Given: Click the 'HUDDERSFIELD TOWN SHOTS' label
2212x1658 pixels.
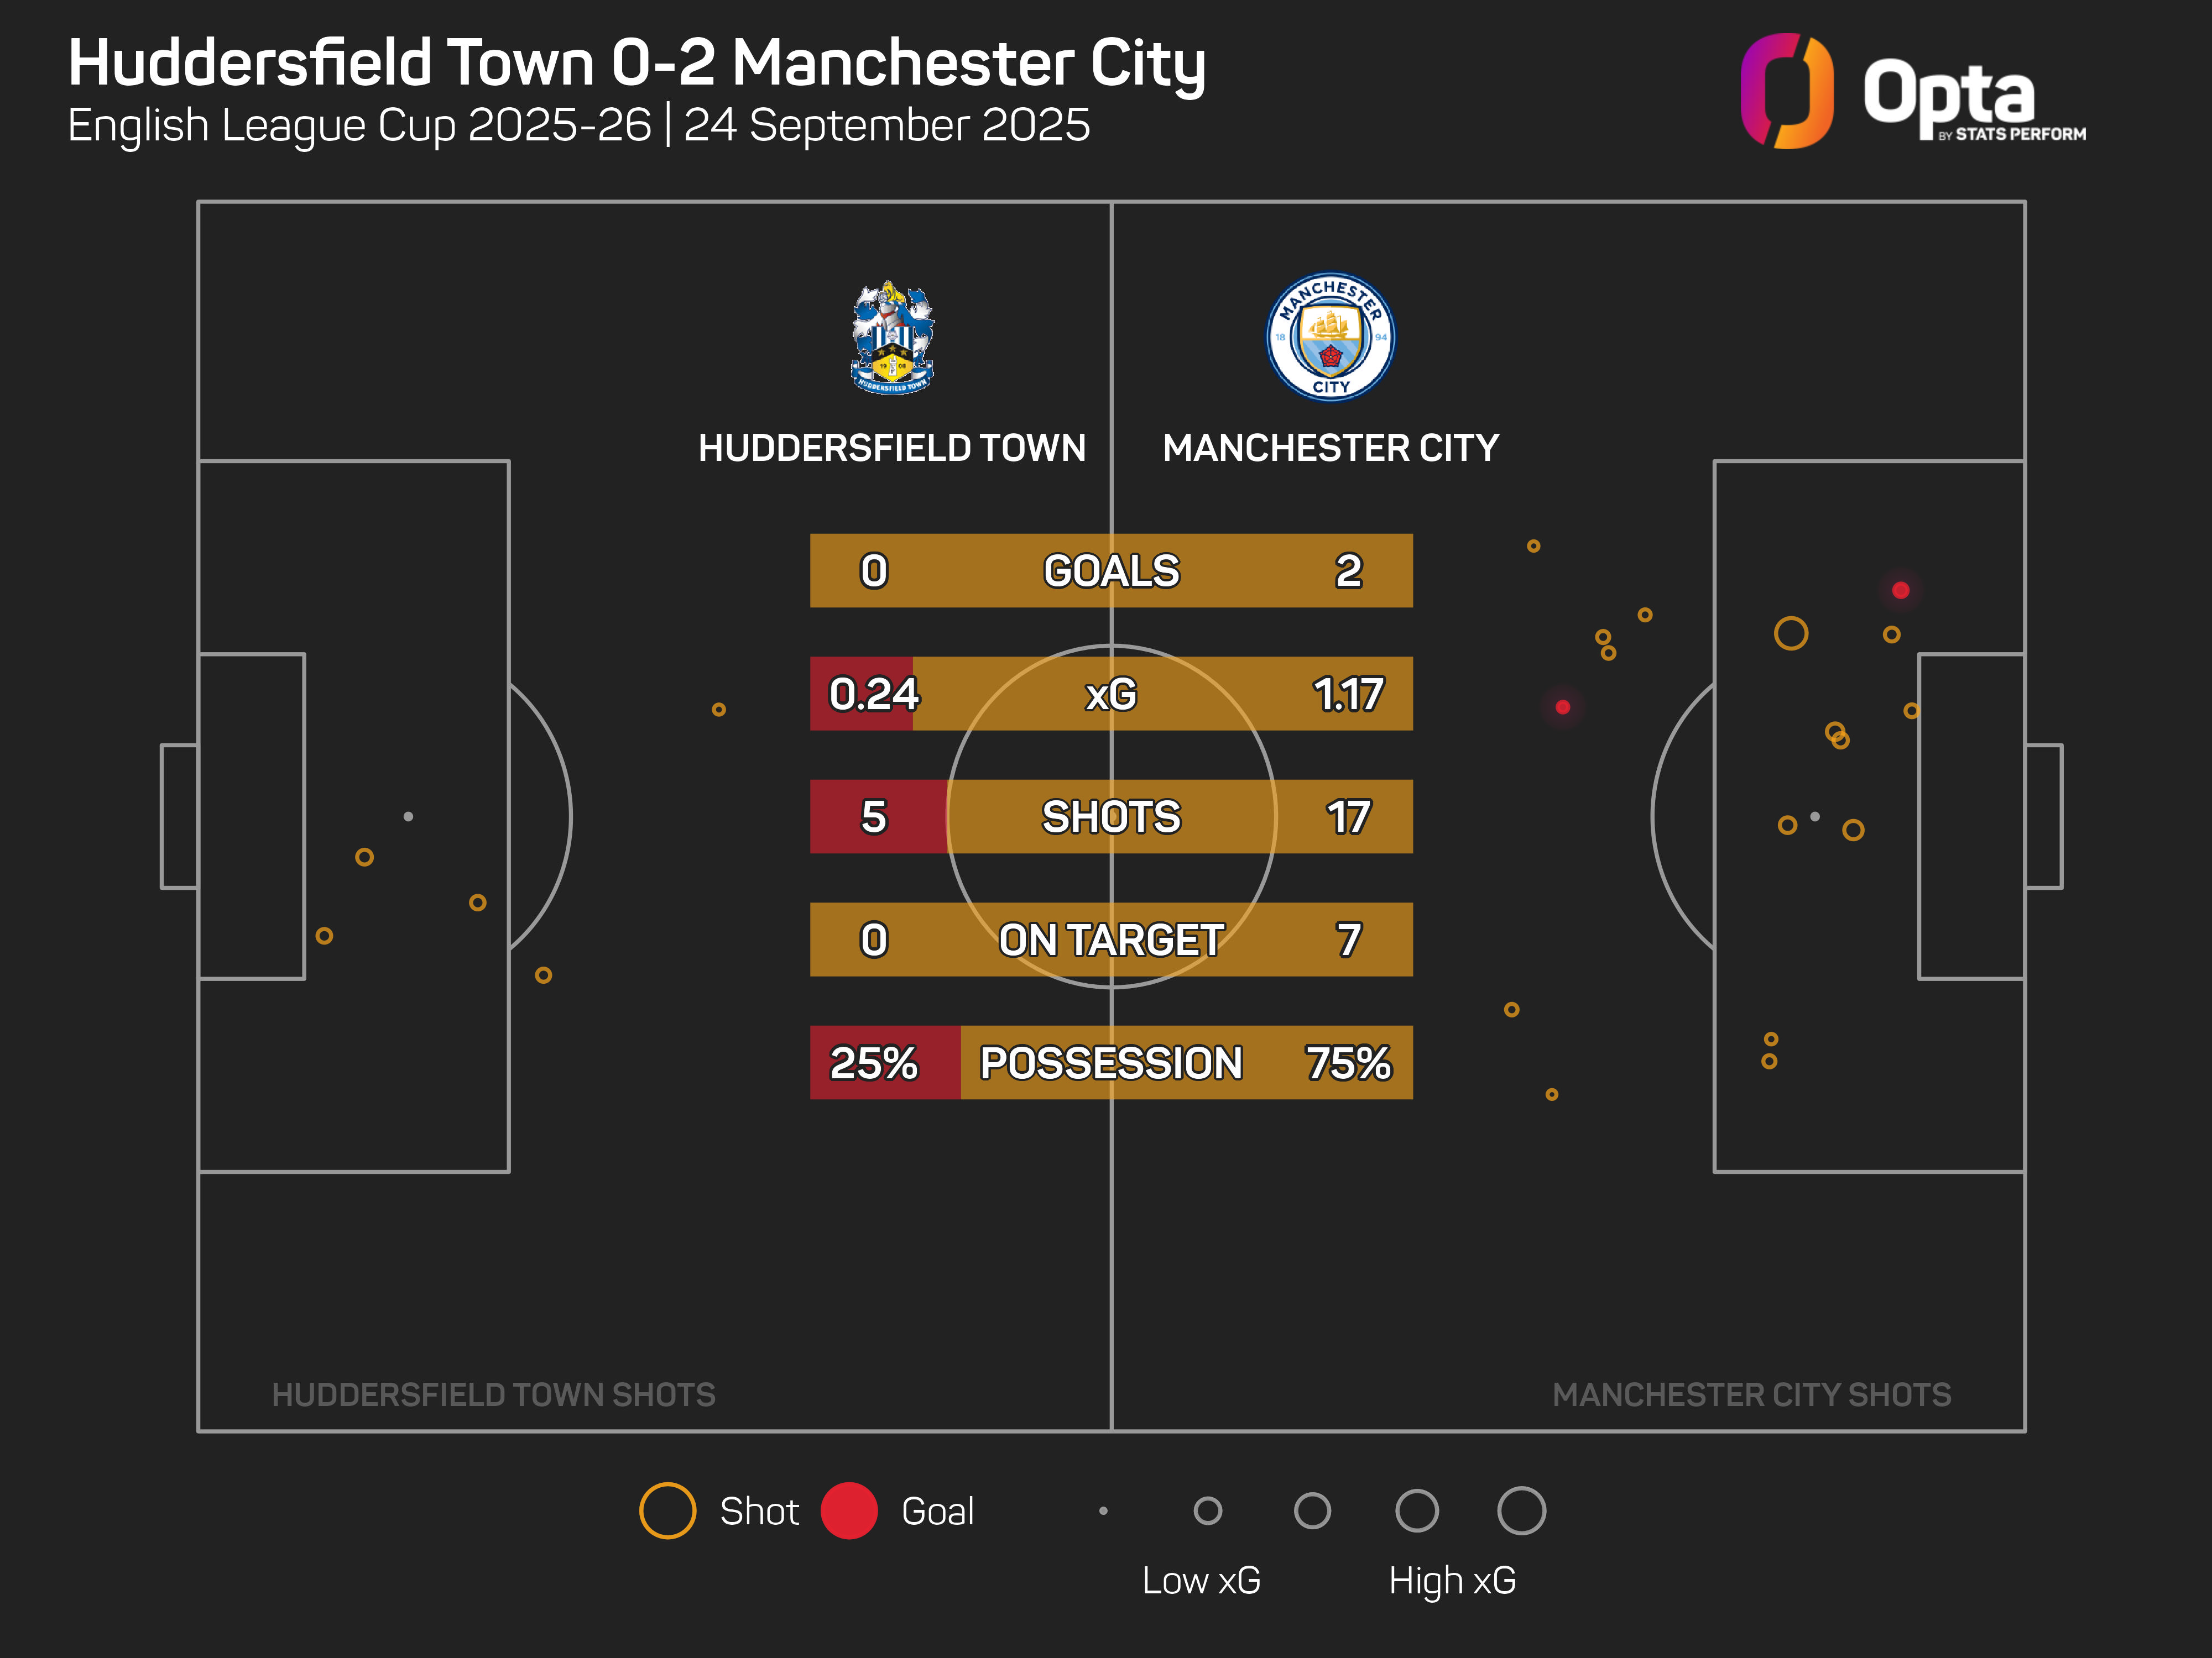Looking at the screenshot, I should (493, 1394).
